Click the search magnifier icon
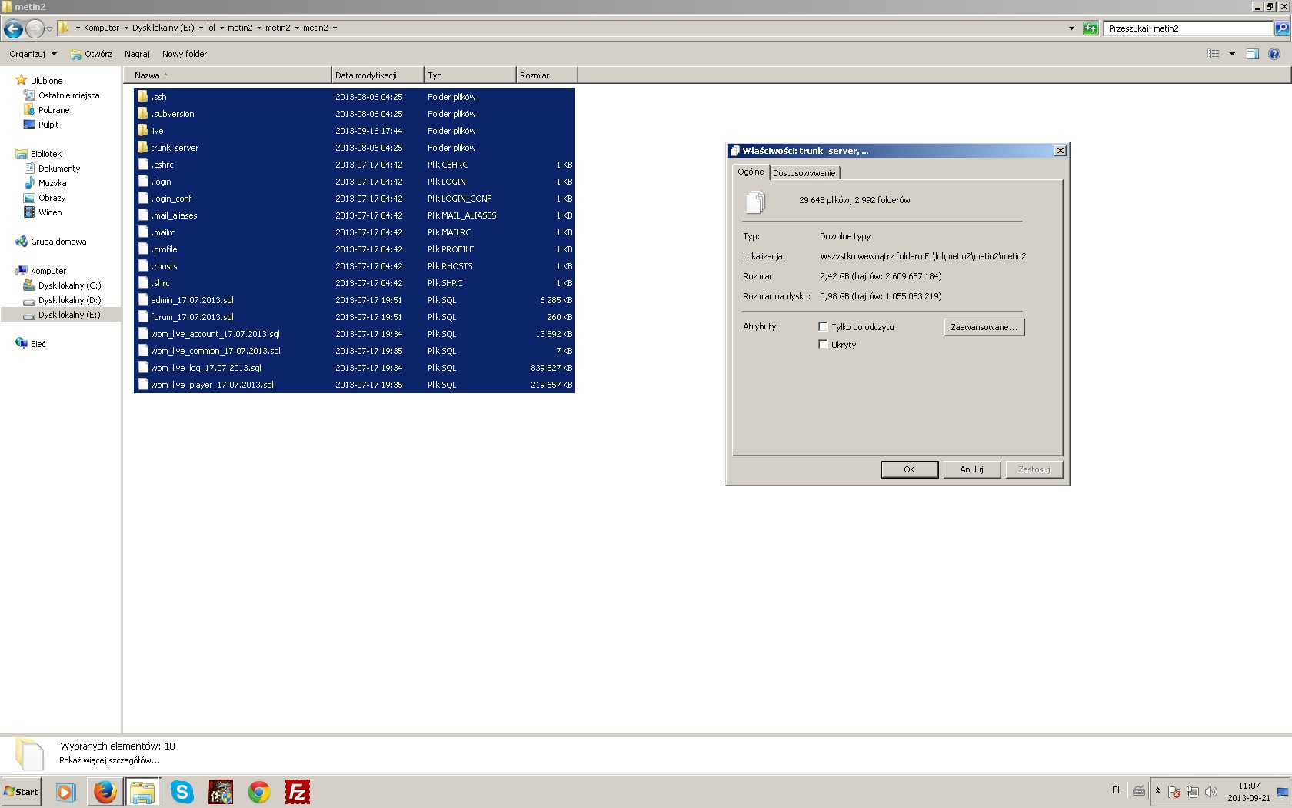 [1281, 28]
